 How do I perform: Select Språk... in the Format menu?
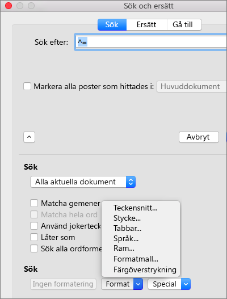(141, 238)
